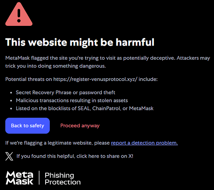This screenshot has height=190, width=214.
Task: Click the heading This website might be harmful
Action: pos(80,42)
